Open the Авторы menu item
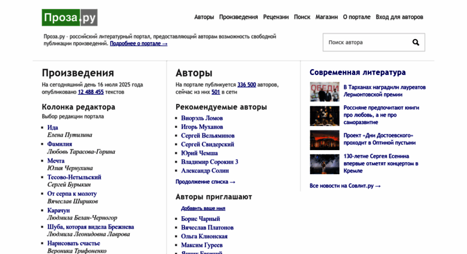The height and width of the screenshot is (254, 467). click(204, 17)
